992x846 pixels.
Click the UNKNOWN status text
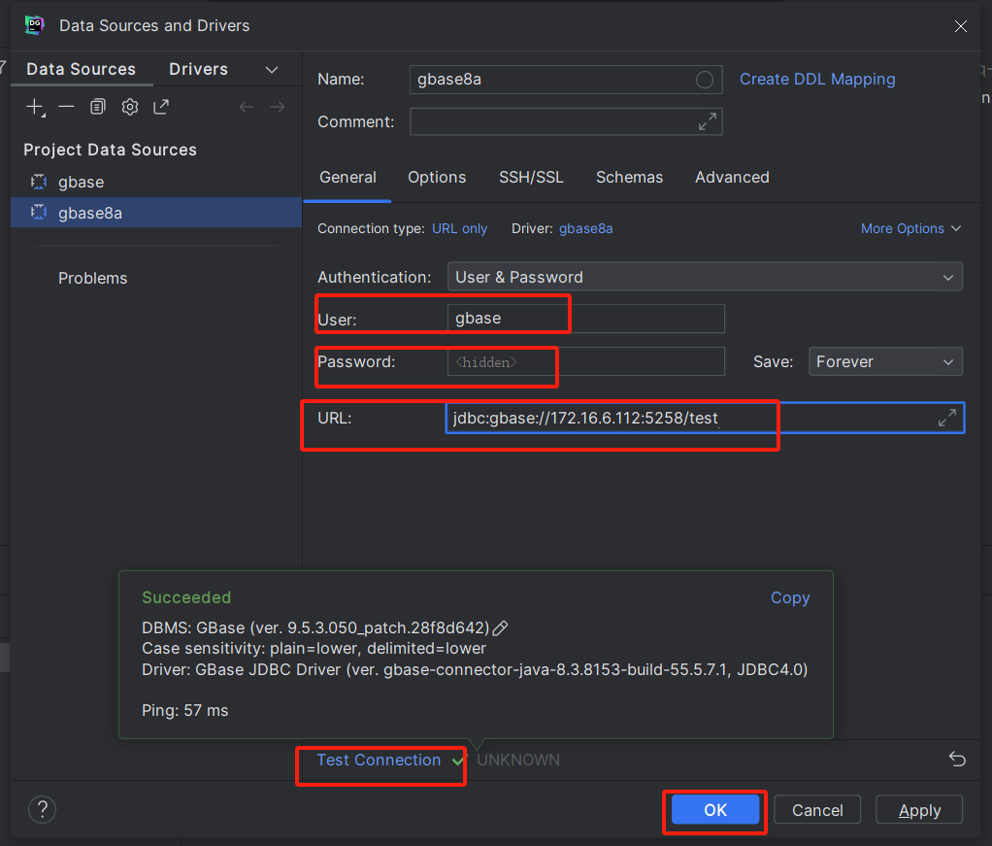518,760
